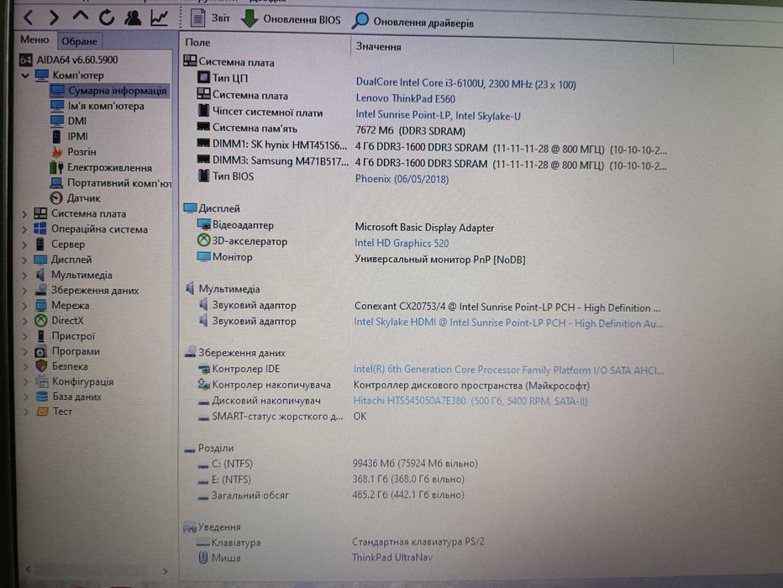Select the Відеоадаптер row icon
Image resolution: width=783 pixels, height=588 pixels.
pyautogui.click(x=203, y=224)
